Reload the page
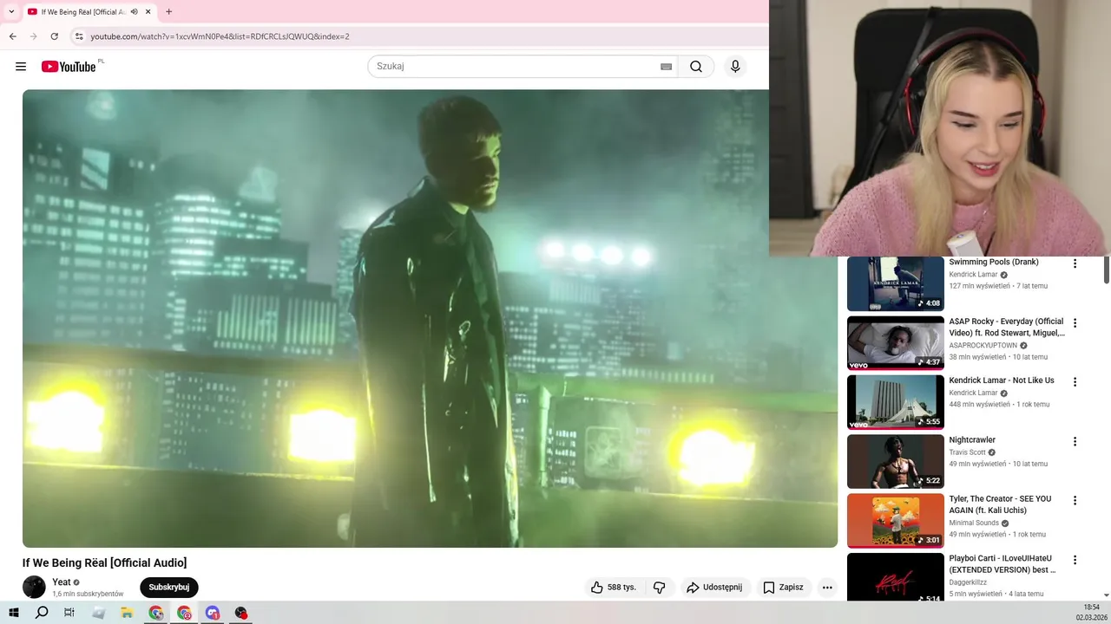The height and width of the screenshot is (624, 1111). (55, 36)
